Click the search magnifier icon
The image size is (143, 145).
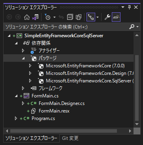(x=132, y=27)
